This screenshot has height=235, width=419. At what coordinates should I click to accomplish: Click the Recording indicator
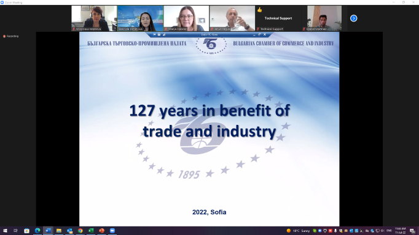[x=10, y=36]
